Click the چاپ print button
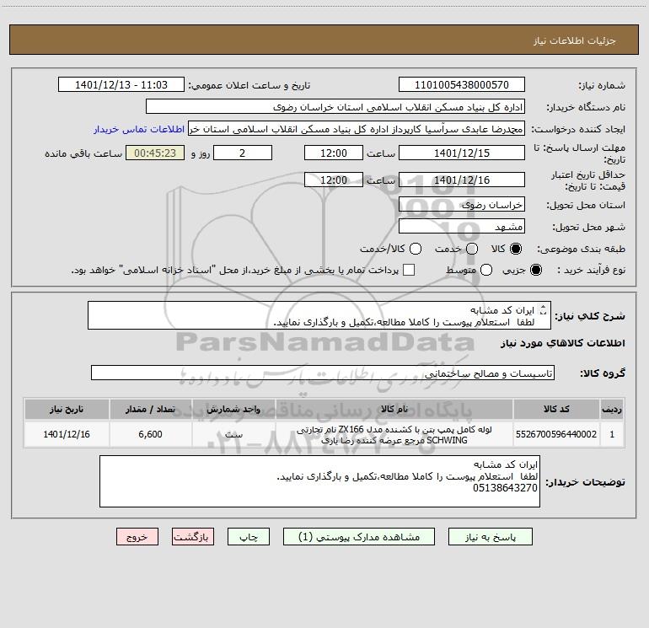This screenshot has height=628, width=649. point(249,536)
